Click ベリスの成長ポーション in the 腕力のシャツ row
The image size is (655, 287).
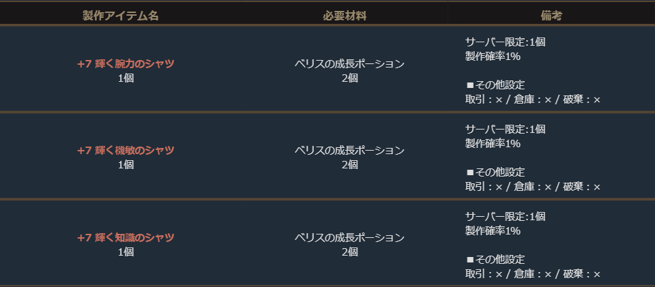tap(349, 64)
